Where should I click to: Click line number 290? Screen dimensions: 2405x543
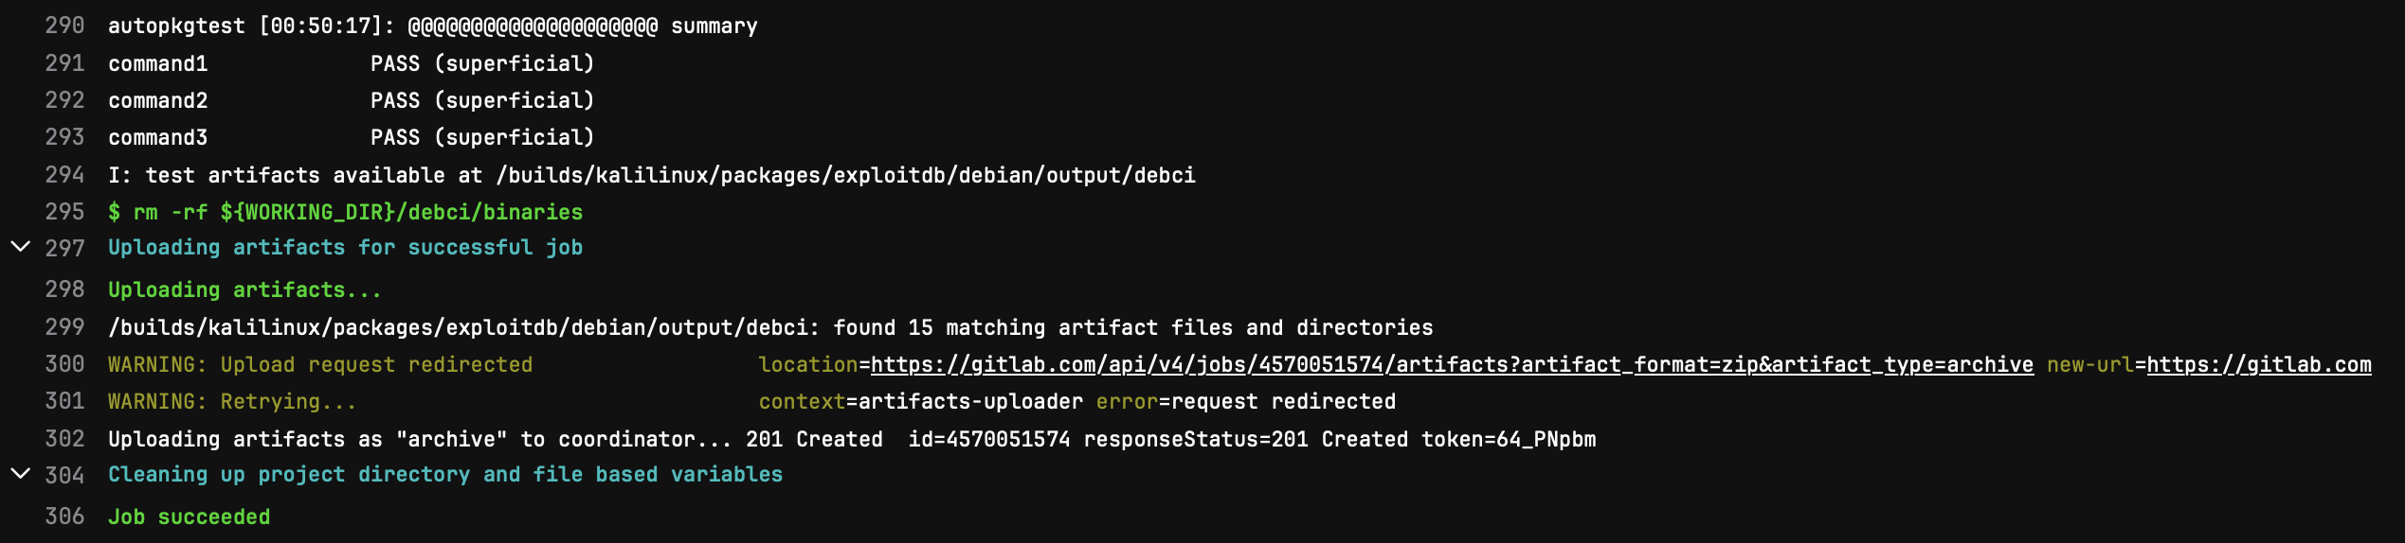point(64,26)
